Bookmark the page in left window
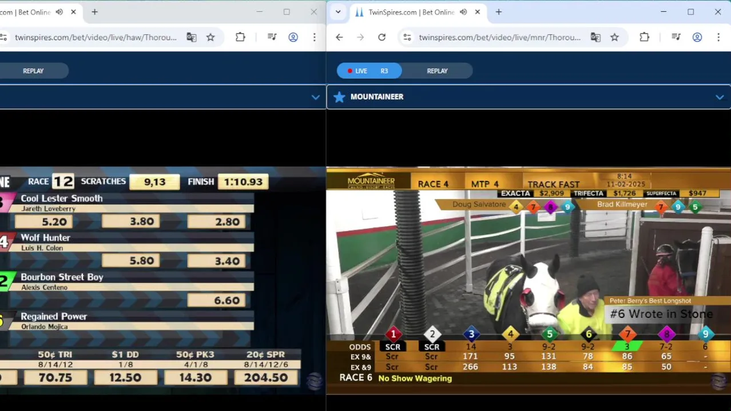The image size is (731, 411). pyautogui.click(x=210, y=37)
